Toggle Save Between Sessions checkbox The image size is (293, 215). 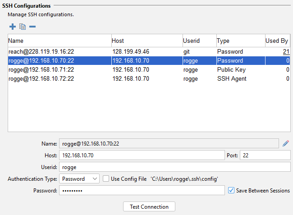[x=232, y=191]
